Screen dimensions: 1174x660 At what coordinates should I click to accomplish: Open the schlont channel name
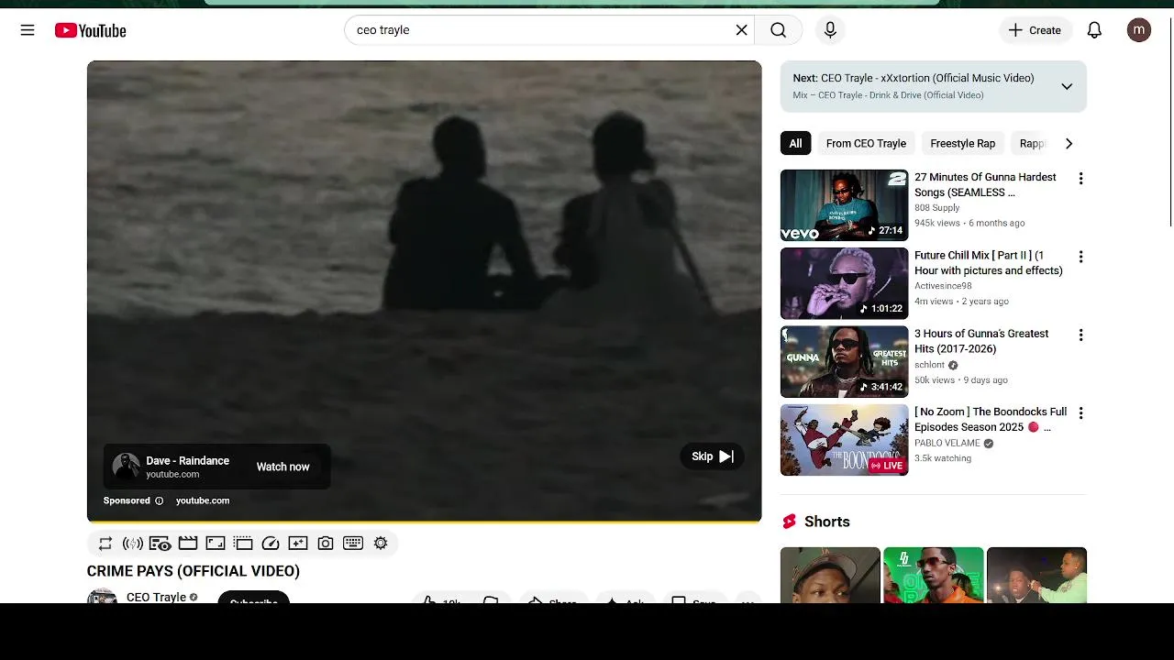pos(929,365)
